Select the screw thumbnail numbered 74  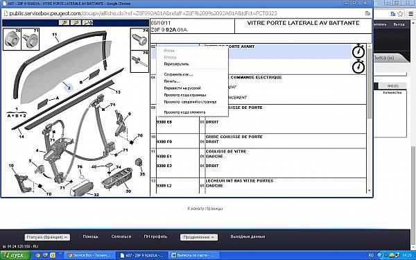[x=139, y=39]
